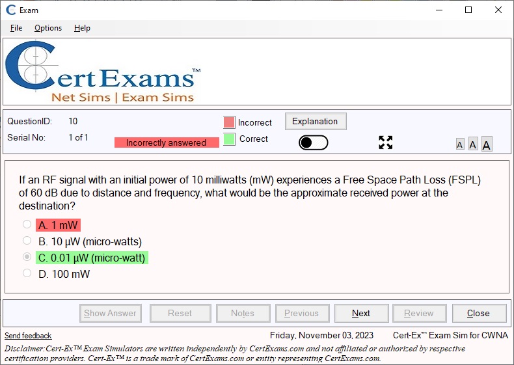Click answer text 'A. 1 mW'
Viewport: 514px width, 365px height.
pyautogui.click(x=58, y=225)
